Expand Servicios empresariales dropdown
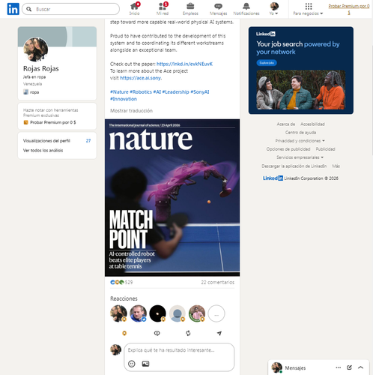This screenshot has width=373, height=375. coord(300,157)
